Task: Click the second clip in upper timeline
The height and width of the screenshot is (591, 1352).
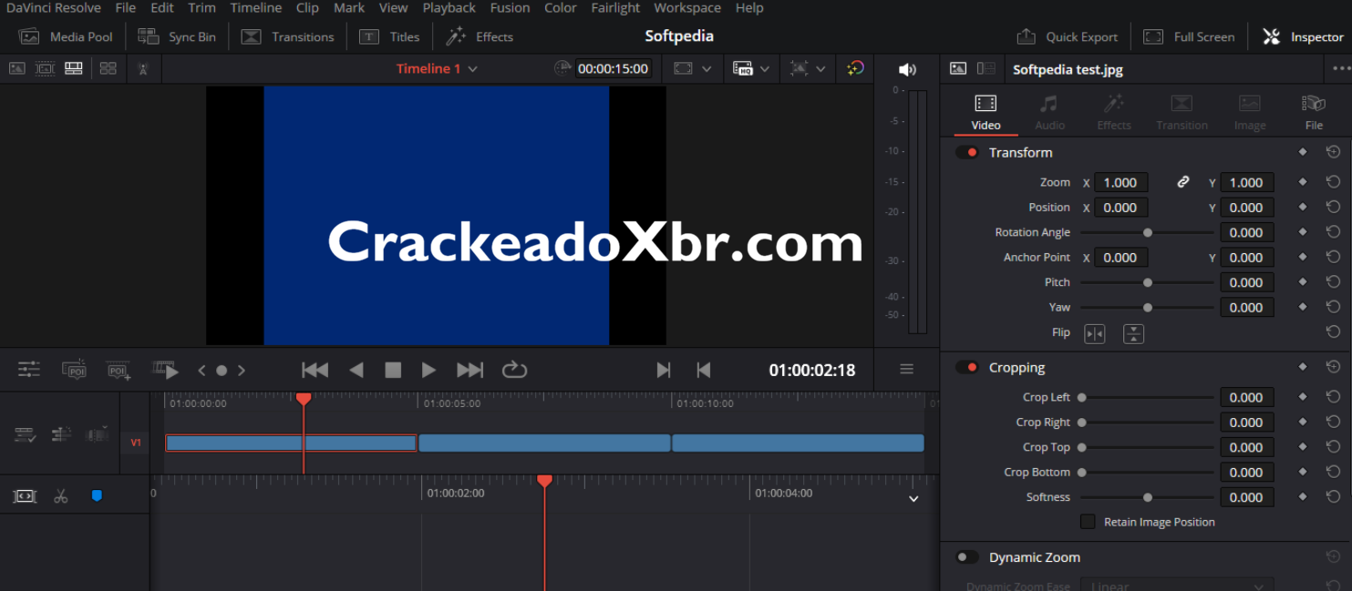Action: coord(544,443)
